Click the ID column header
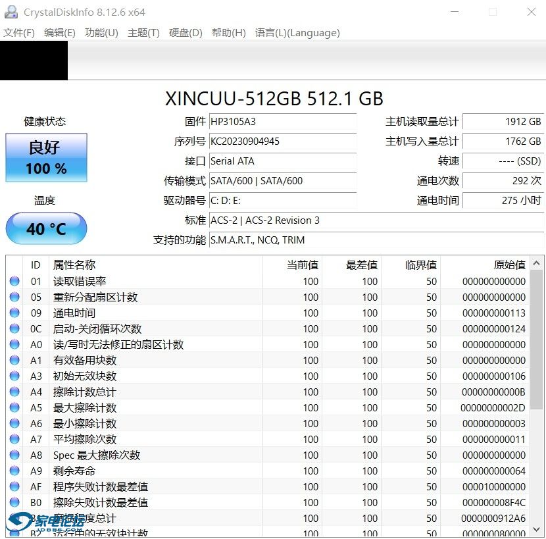546x539 pixels. [x=36, y=265]
